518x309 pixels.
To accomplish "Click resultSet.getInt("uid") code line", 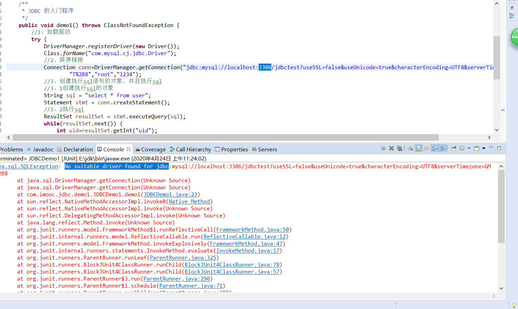I will click(x=107, y=131).
